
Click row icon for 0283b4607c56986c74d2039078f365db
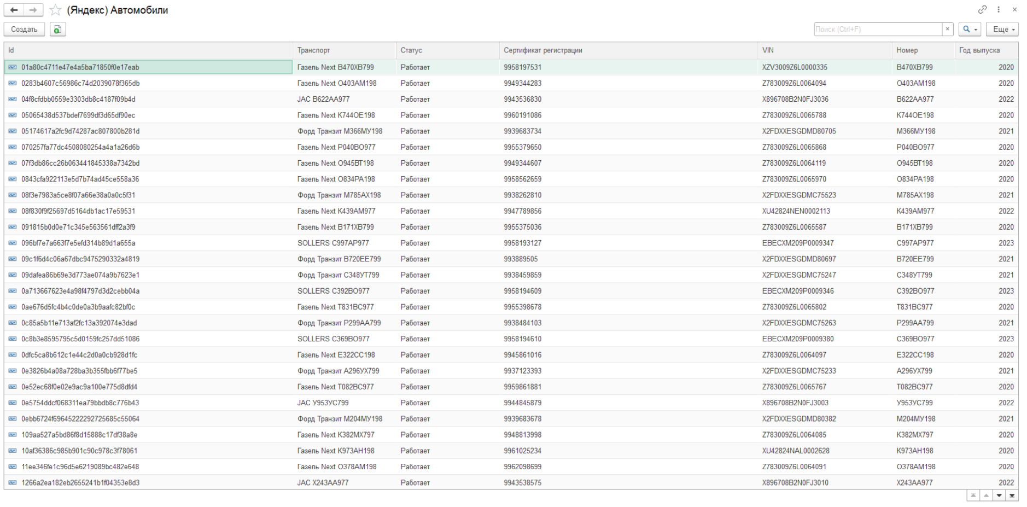13,83
